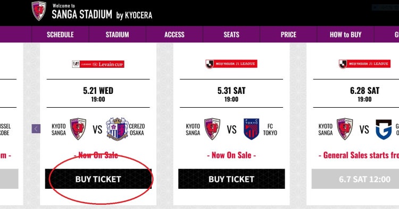This screenshot has height=209, width=399.
Task: Go to the STADIUM menu item
Action: pyautogui.click(x=118, y=34)
